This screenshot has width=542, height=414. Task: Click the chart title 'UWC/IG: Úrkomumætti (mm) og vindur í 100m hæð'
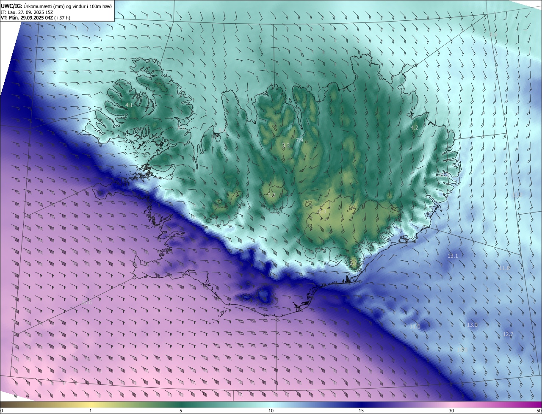click(56, 6)
